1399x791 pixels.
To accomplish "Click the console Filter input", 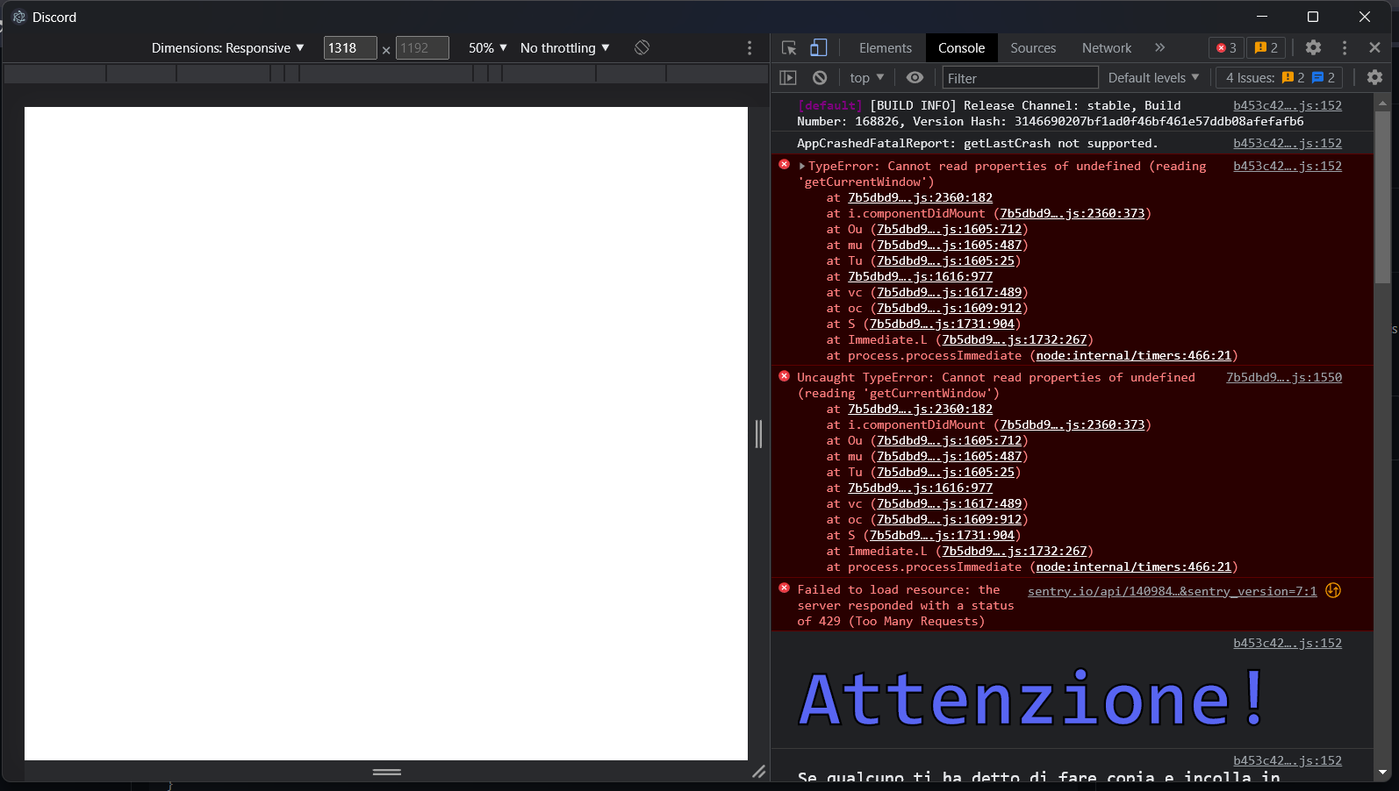I will [1020, 78].
